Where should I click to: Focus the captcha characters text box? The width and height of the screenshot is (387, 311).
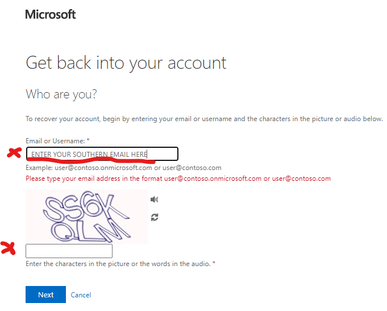pyautogui.click(x=69, y=251)
